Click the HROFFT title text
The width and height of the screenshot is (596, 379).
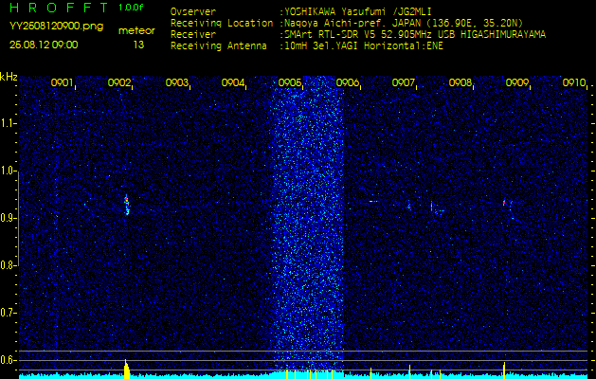pos(58,8)
